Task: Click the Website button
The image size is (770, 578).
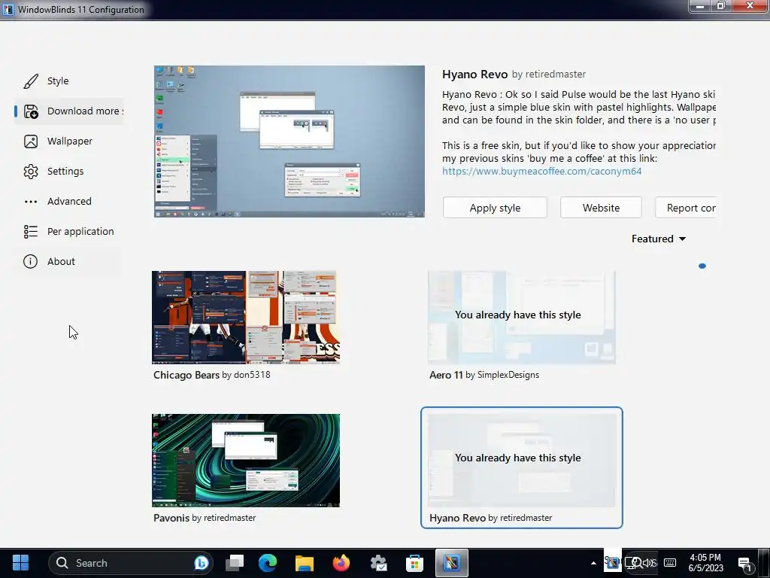Action: (x=601, y=208)
